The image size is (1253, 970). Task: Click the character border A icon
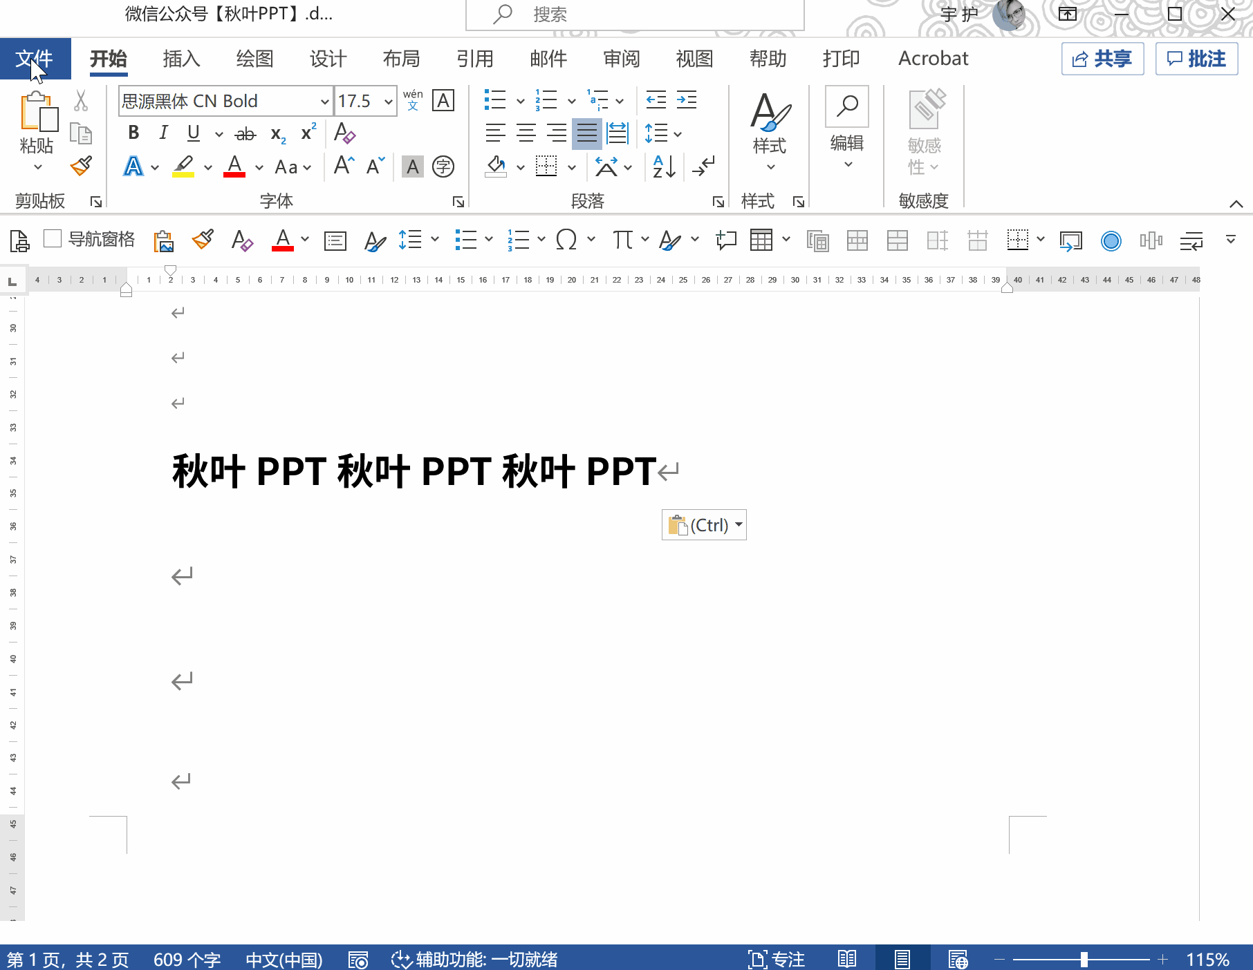443,100
